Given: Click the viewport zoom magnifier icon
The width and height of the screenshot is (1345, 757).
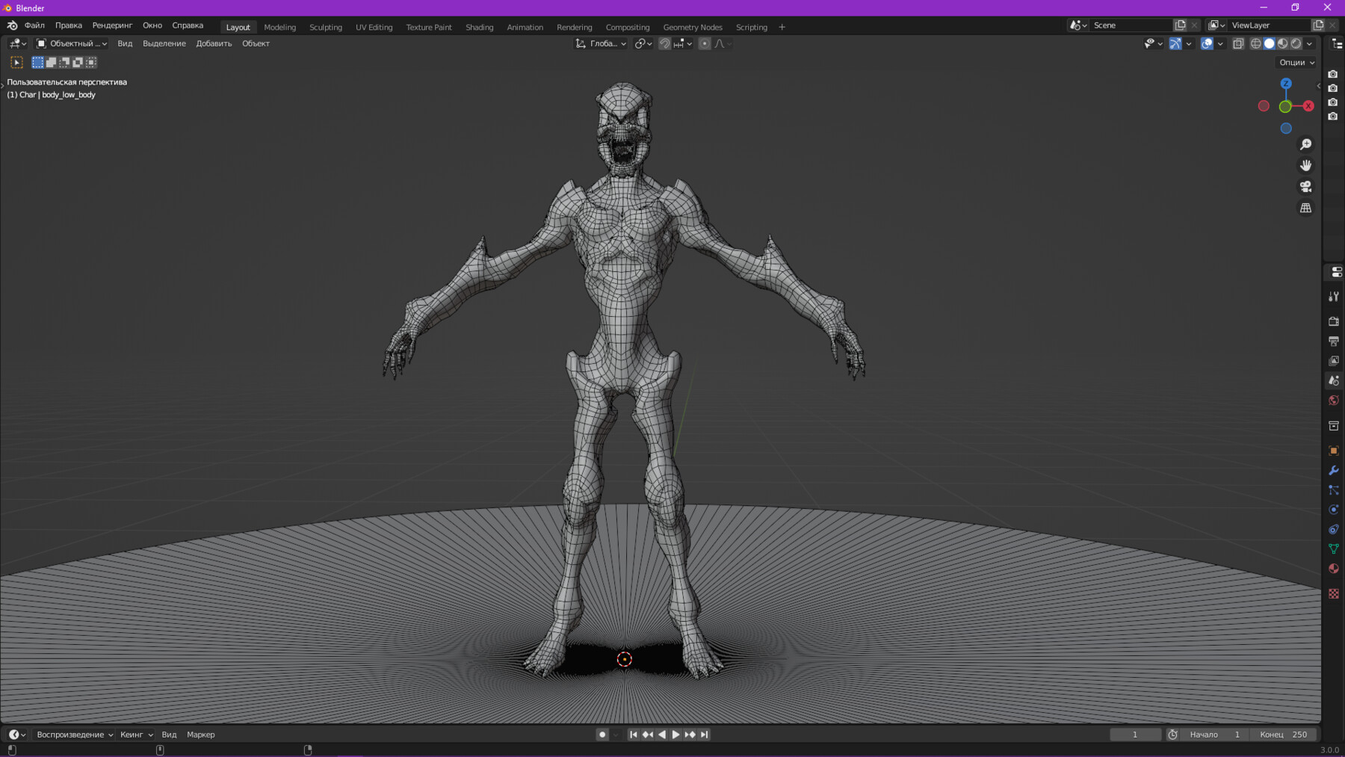Looking at the screenshot, I should pyautogui.click(x=1305, y=143).
